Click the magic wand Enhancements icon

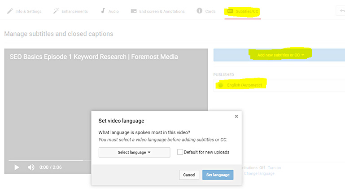(56, 11)
